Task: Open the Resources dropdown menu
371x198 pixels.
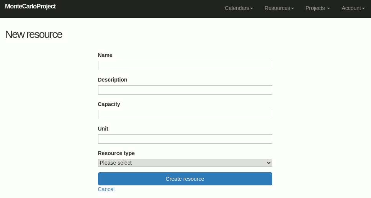Action: coord(279,8)
